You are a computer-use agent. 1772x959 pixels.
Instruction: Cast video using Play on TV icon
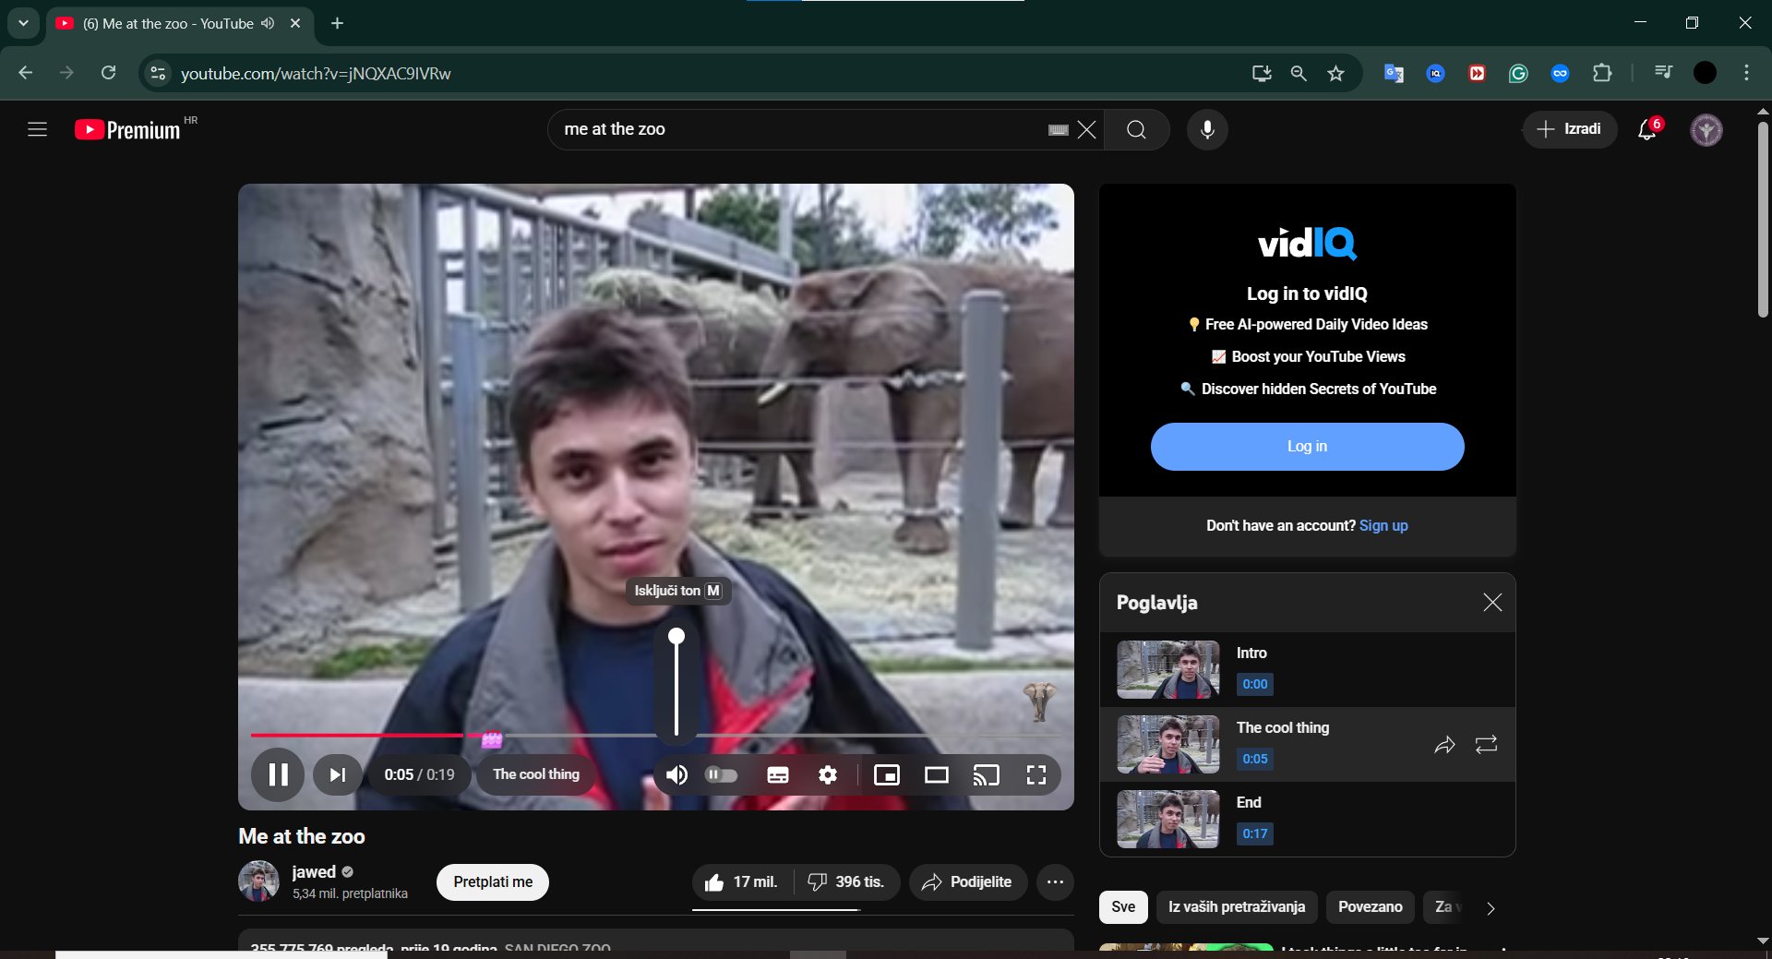986,775
